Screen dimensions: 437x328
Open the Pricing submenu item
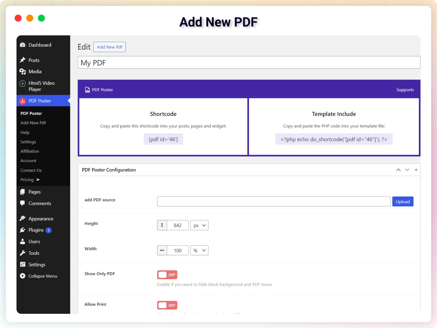27,180
